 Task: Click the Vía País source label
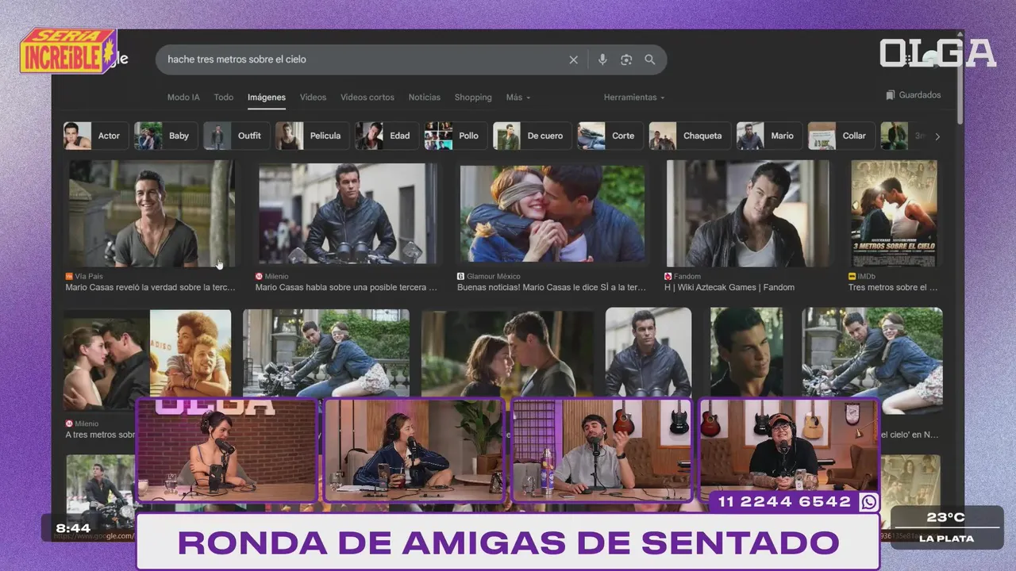click(x=84, y=277)
